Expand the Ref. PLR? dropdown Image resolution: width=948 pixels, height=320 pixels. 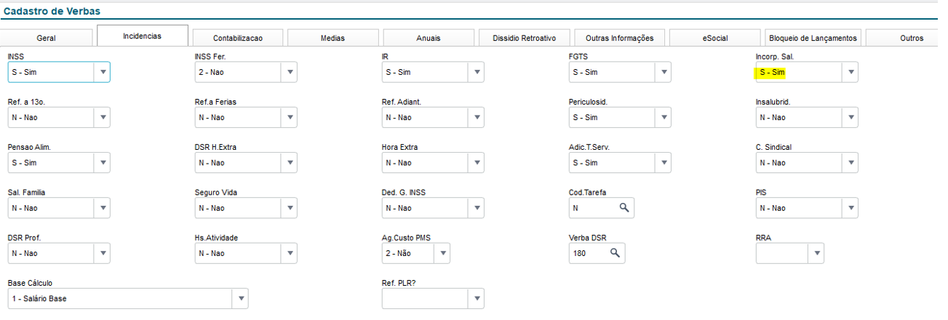(x=477, y=299)
